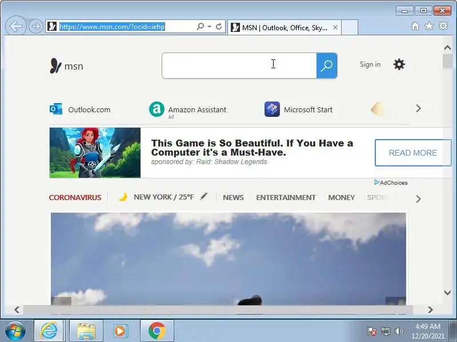457x342 pixels.
Task: Click the network tray icon
Action: 386,331
